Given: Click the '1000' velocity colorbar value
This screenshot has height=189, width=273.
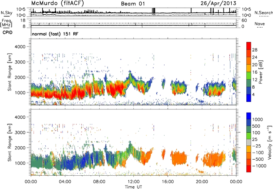Looking at the screenshot, I should pyautogui.click(x=257, y=119).
